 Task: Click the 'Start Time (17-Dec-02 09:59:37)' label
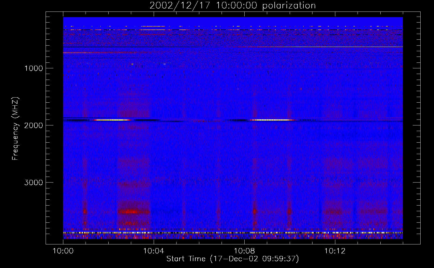pos(233,259)
